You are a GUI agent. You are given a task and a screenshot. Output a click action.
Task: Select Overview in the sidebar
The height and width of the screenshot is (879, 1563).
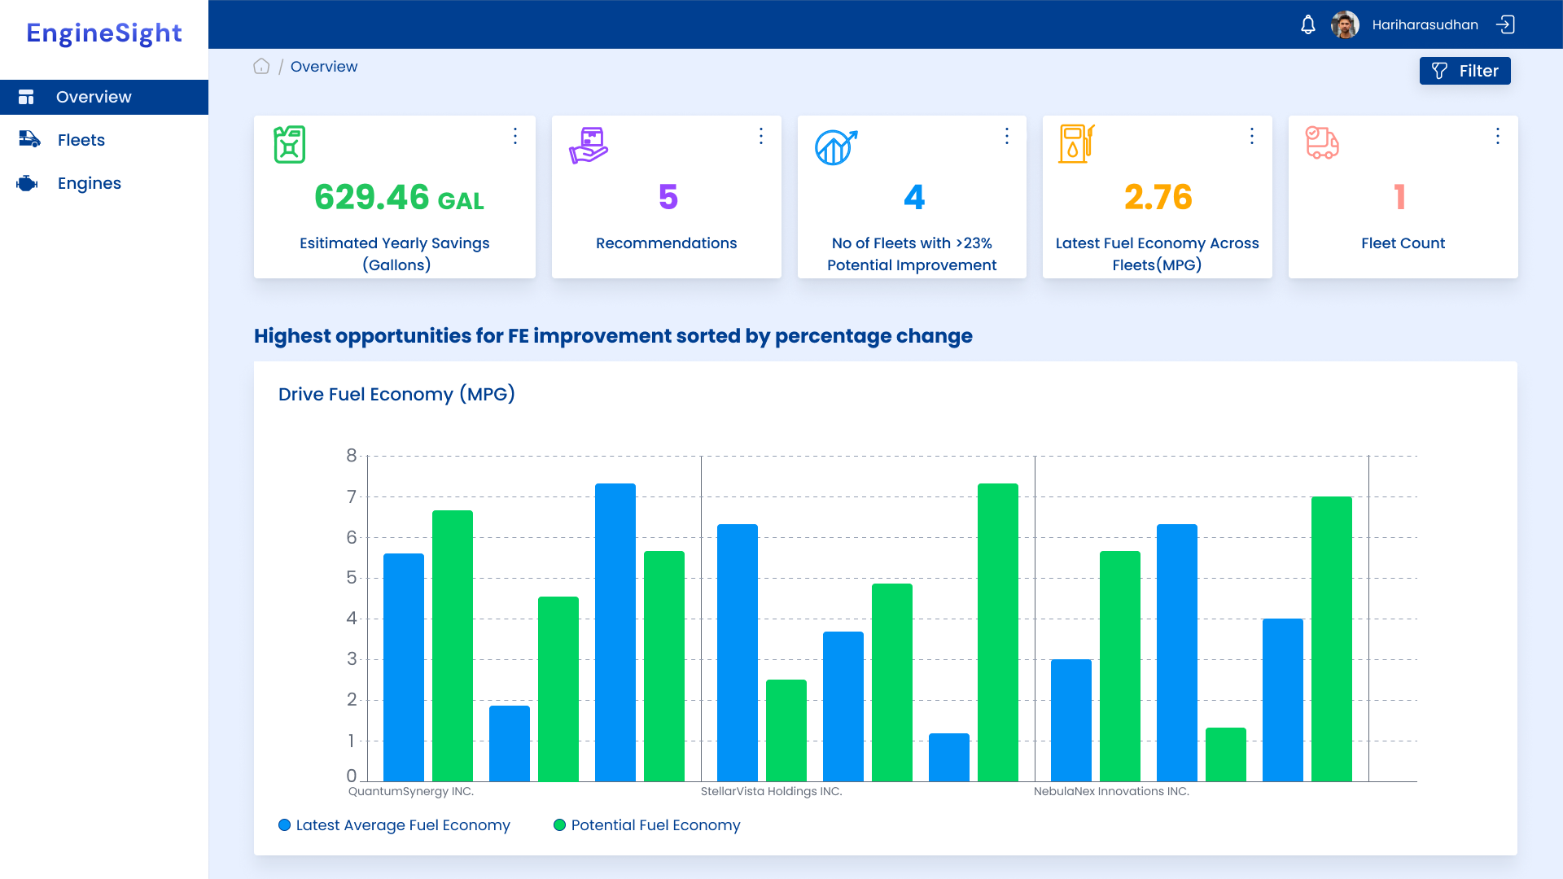click(x=94, y=97)
